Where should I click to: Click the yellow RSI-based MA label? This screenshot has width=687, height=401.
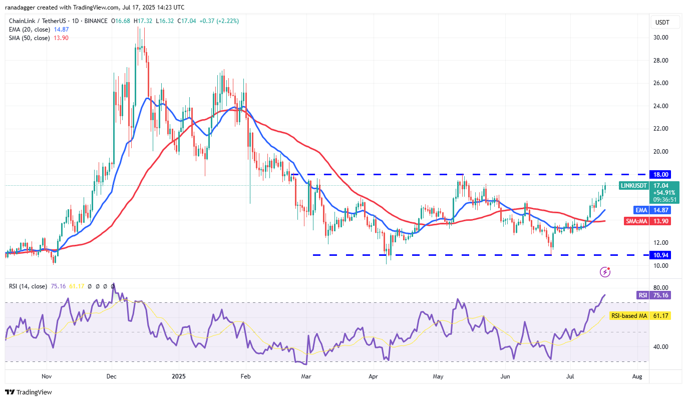point(629,316)
